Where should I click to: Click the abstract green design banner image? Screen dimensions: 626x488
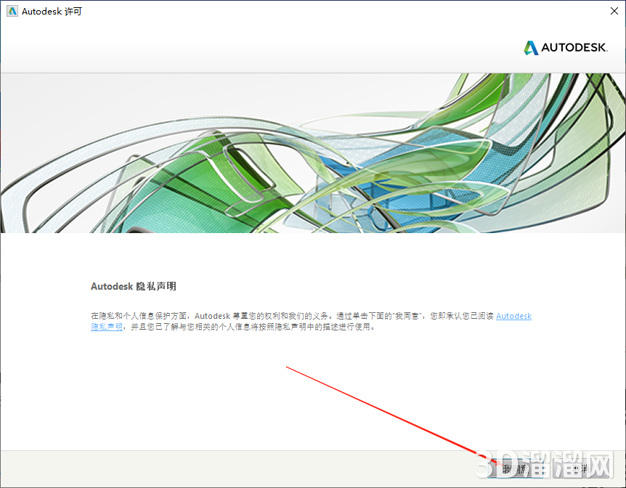point(313,152)
